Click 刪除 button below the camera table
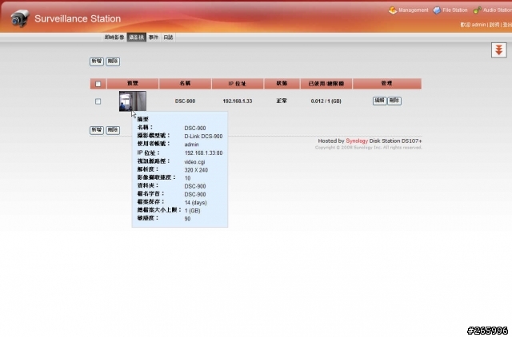 point(113,130)
